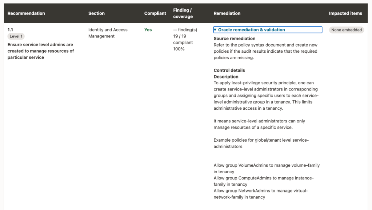Click the 19 / 19 compliant coverage text
This screenshot has width=372, height=210.
(x=183, y=39)
